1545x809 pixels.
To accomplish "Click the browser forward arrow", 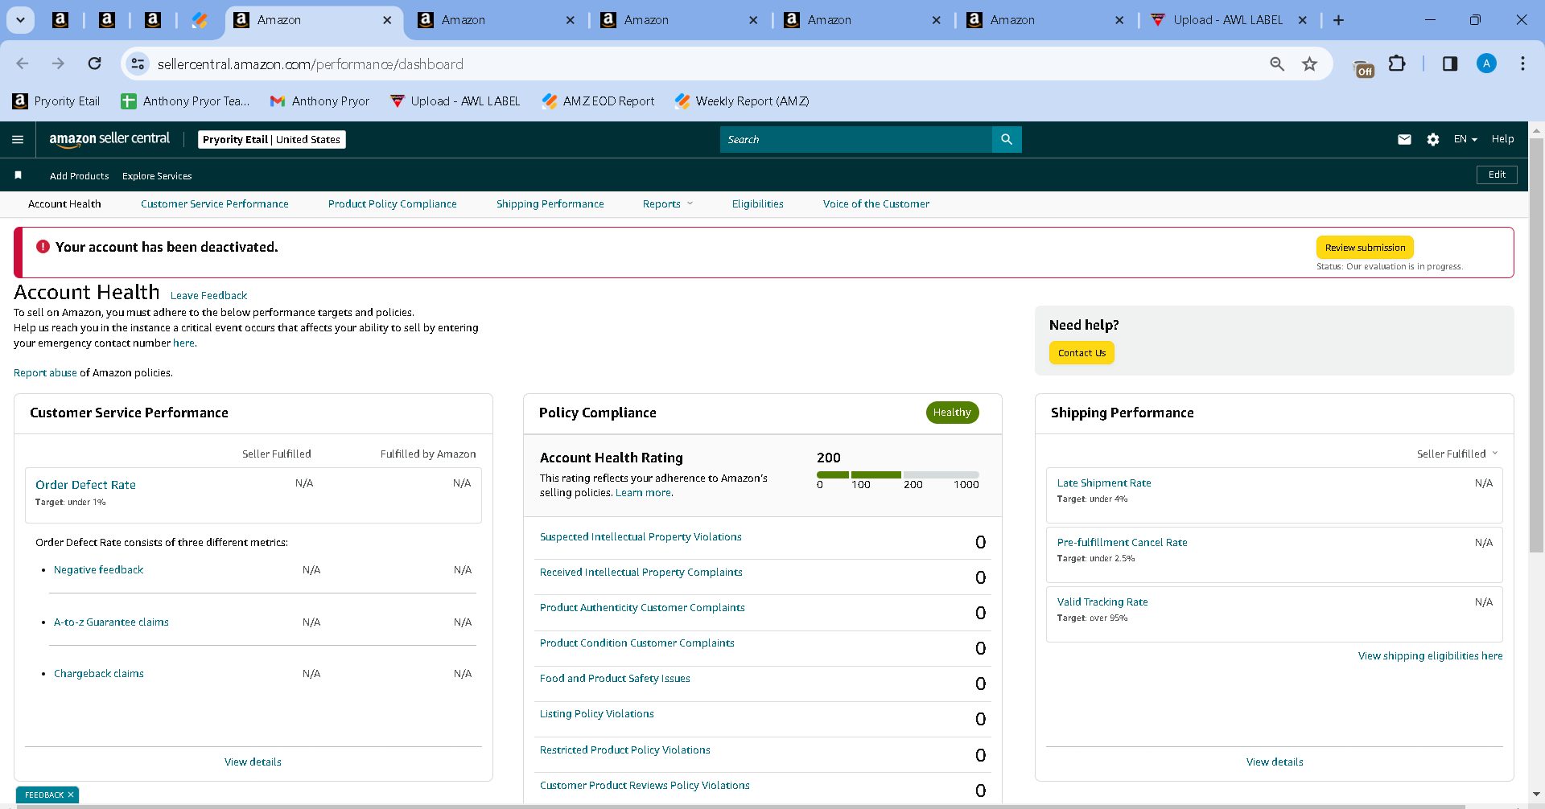I will click(58, 64).
